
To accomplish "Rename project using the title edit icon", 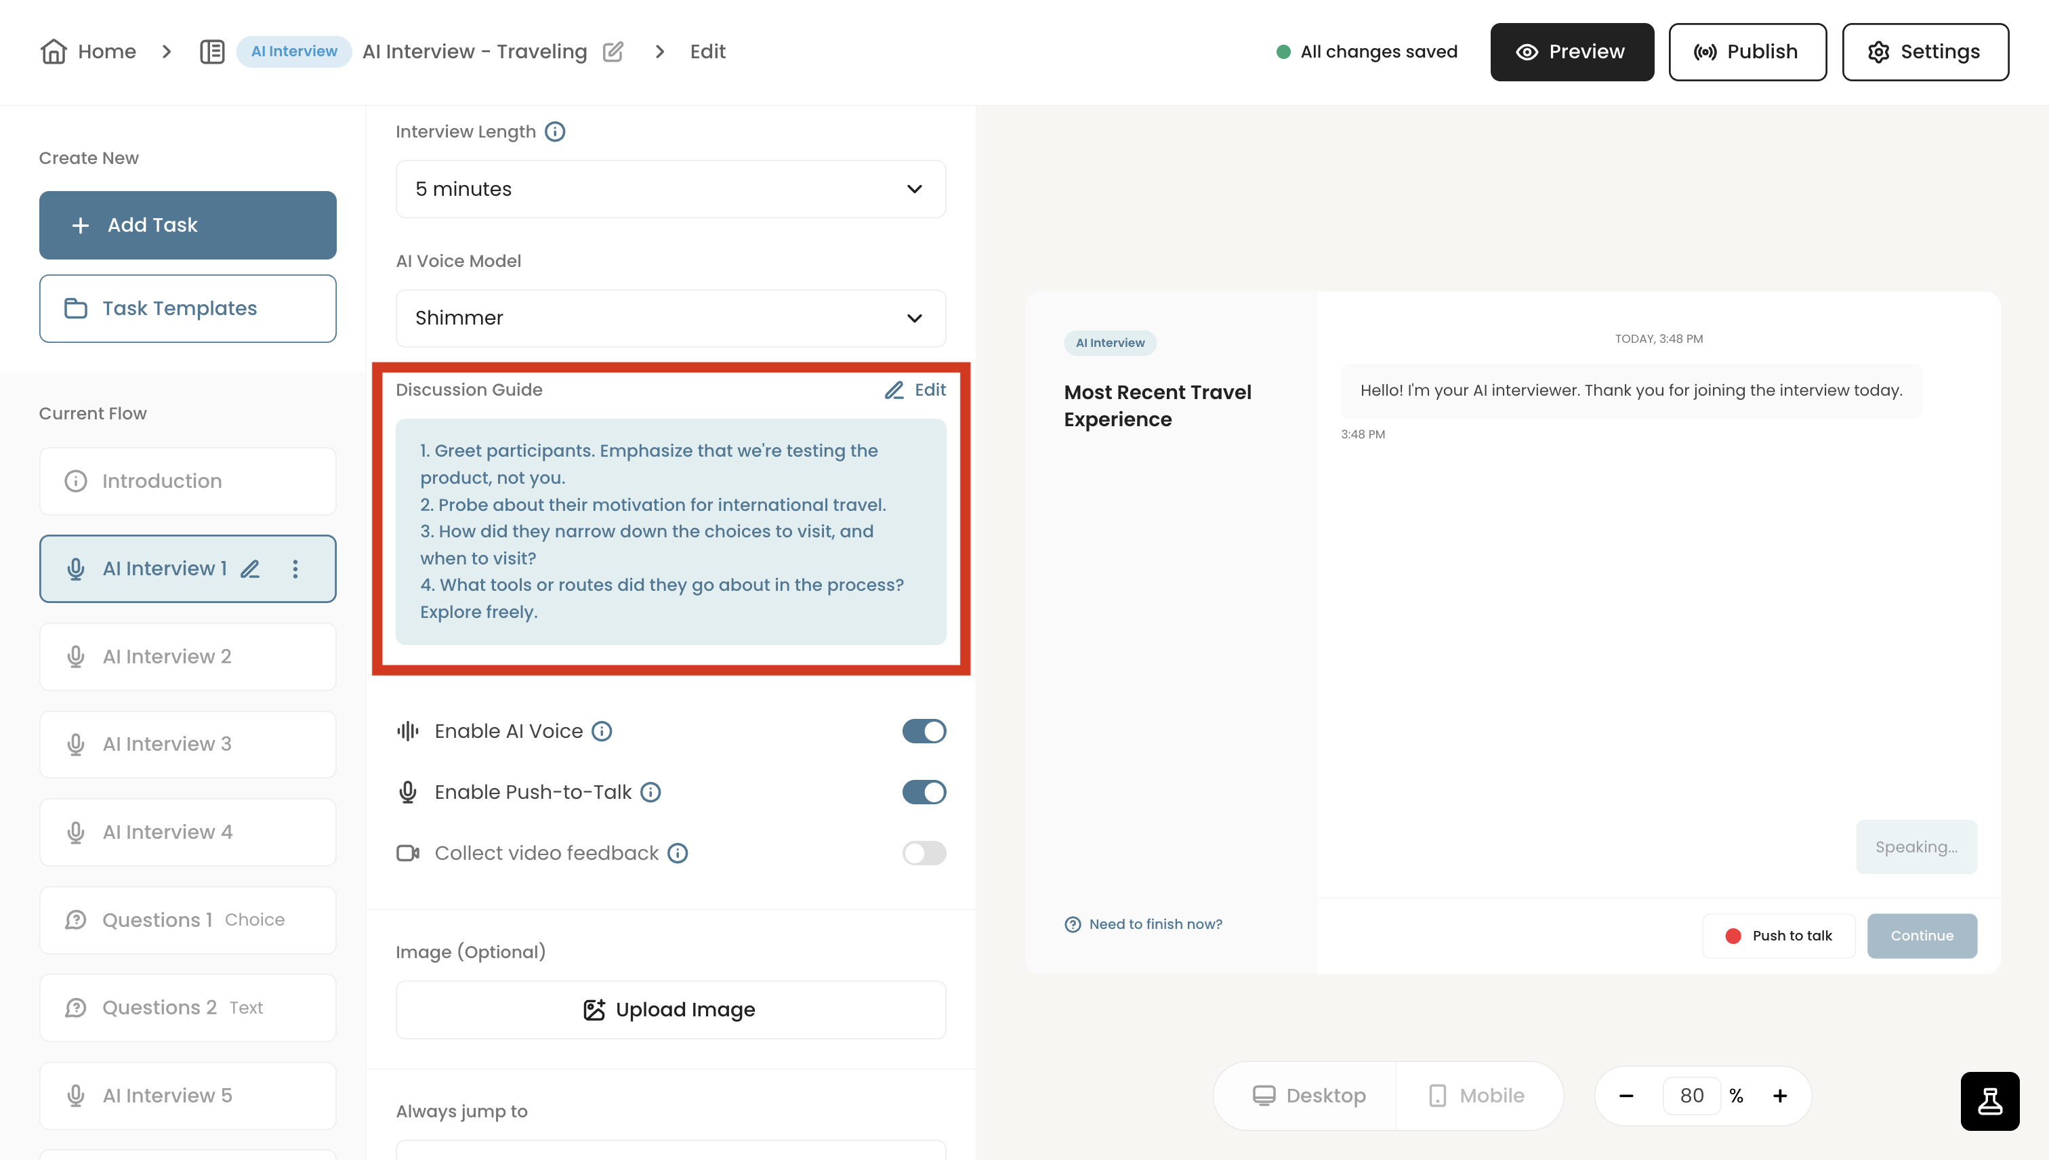I will (613, 51).
